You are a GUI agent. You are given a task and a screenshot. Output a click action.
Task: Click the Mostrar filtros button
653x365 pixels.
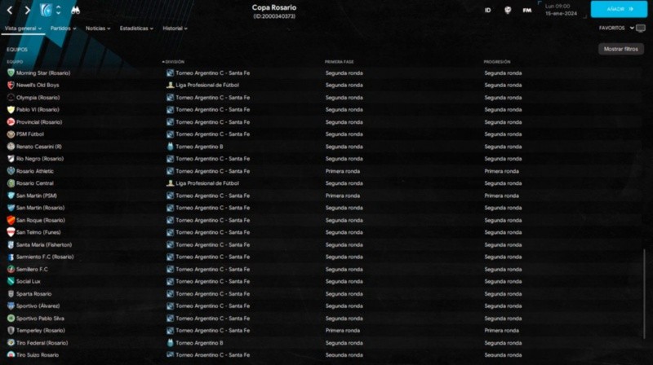click(x=620, y=49)
